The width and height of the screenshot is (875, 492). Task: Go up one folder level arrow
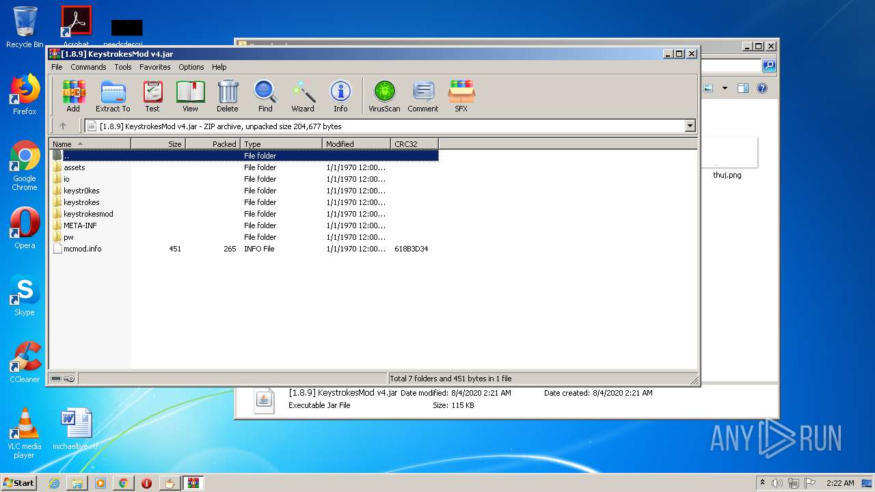tap(63, 126)
